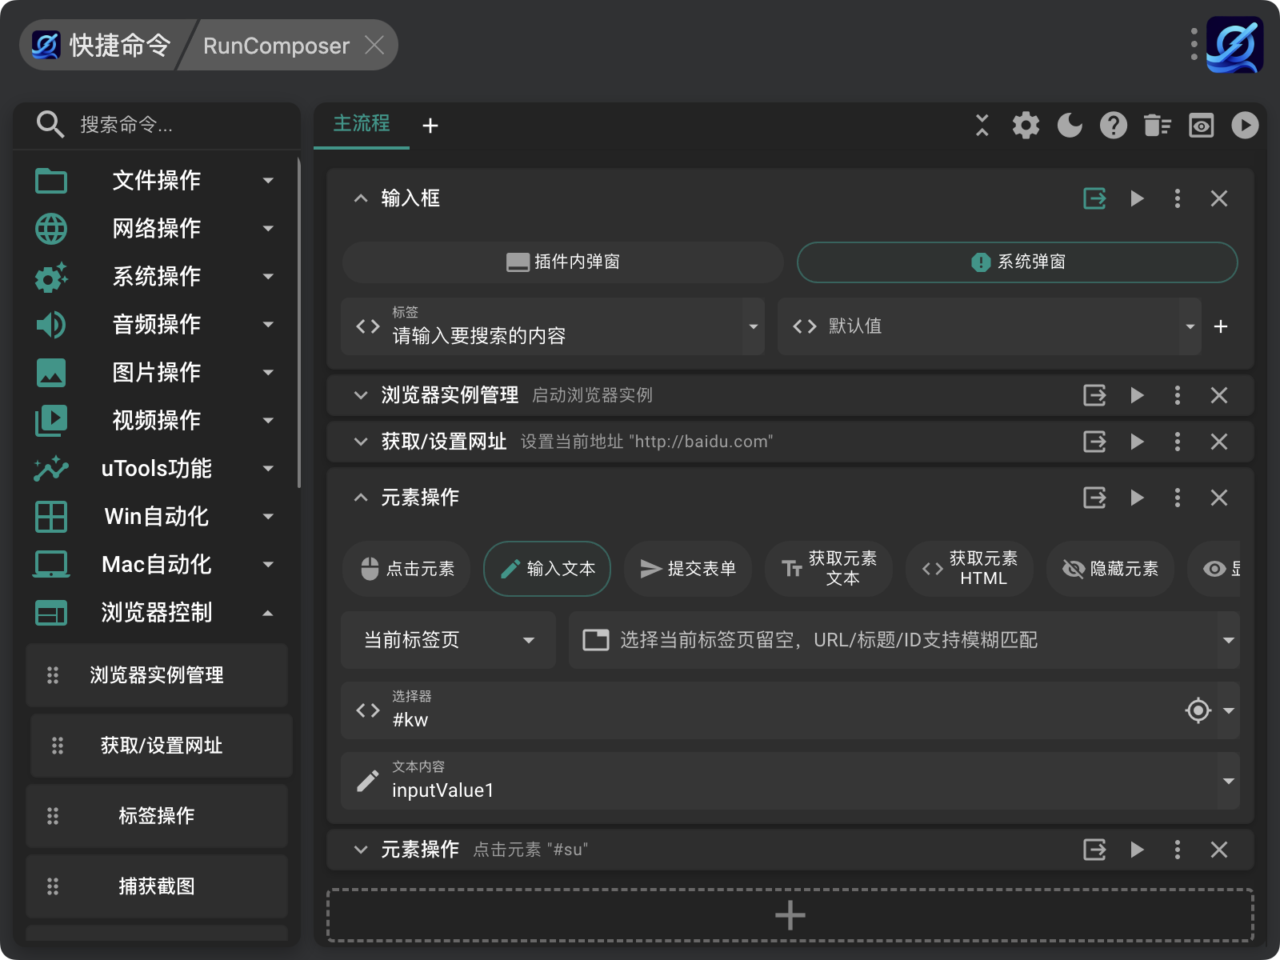The height and width of the screenshot is (960, 1280).
Task: Choose the 输入文本 action
Action: point(547,569)
